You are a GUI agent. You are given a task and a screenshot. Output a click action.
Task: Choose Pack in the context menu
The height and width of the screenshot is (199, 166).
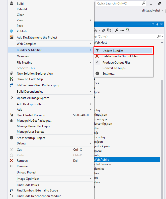pos(20,26)
